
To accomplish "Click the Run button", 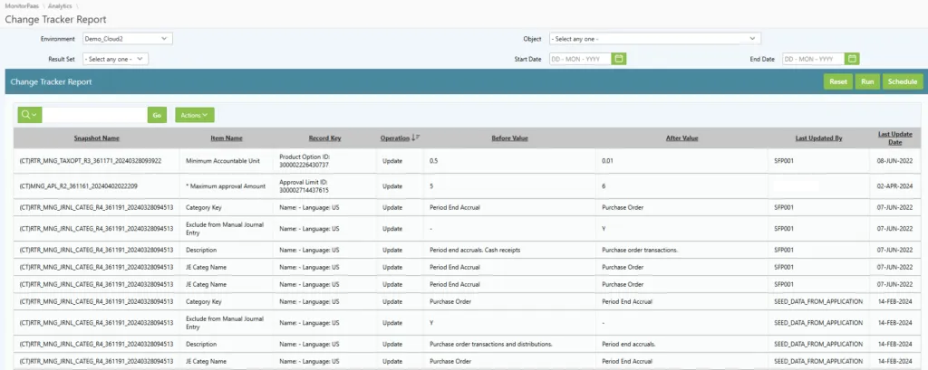I will point(867,81).
